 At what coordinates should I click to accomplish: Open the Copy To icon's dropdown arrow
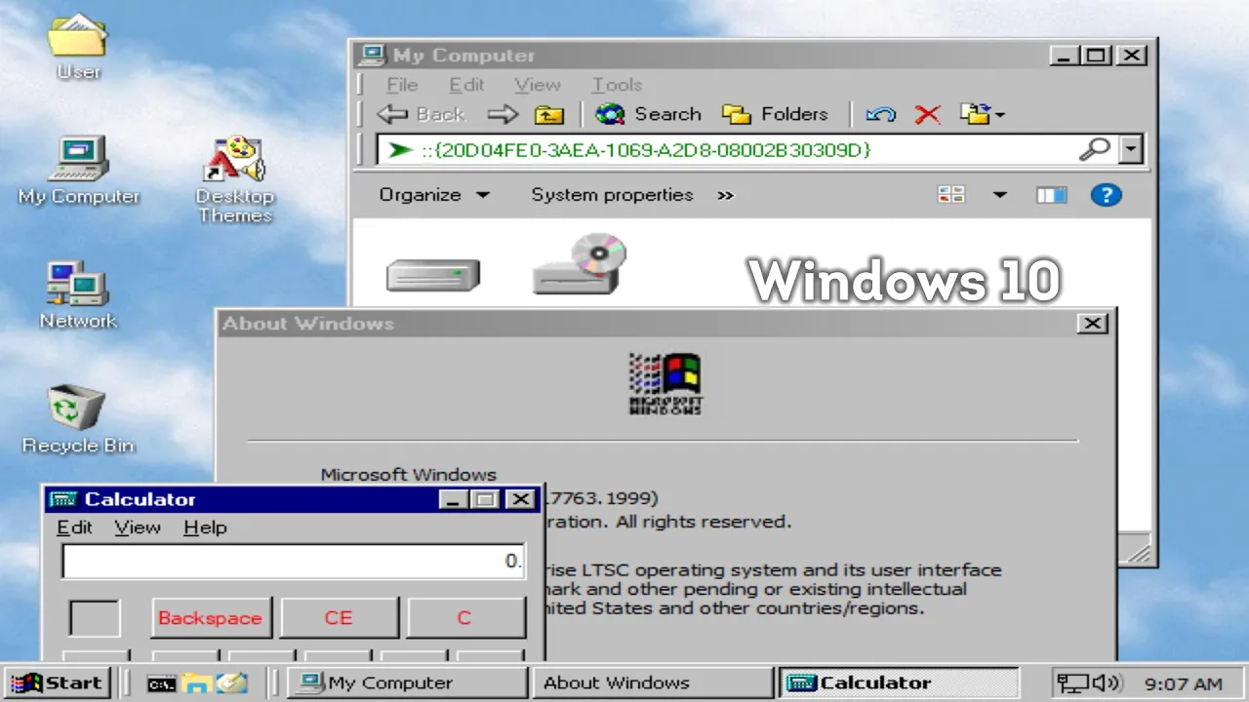pyautogui.click(x=1000, y=115)
